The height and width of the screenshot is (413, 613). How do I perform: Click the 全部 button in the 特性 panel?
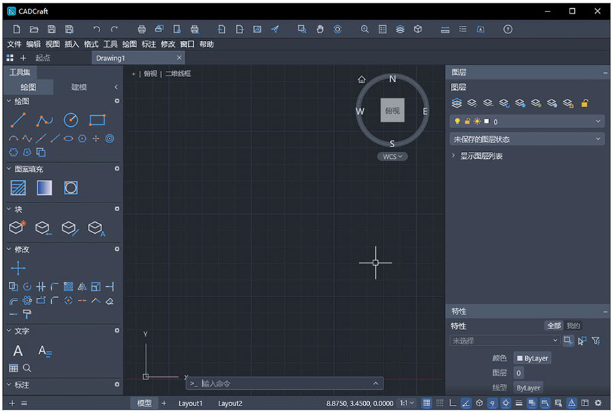(x=554, y=325)
